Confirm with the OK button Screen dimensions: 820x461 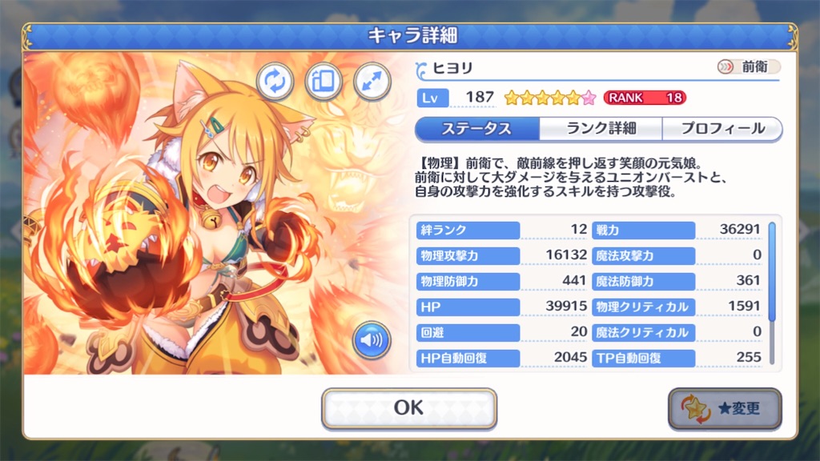[x=409, y=408]
